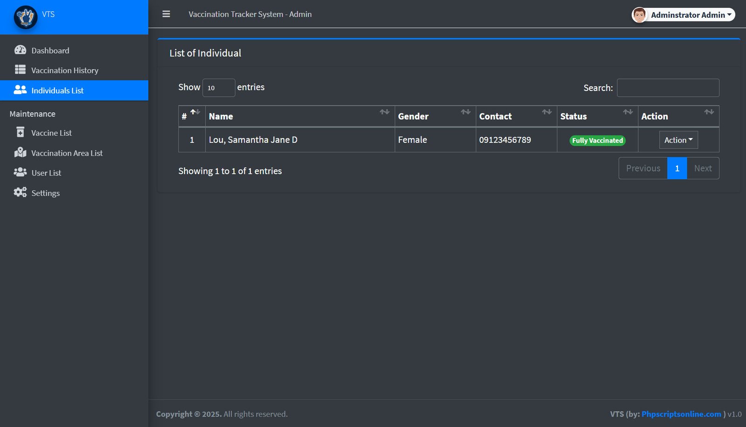The height and width of the screenshot is (427, 746).
Task: Click the Maintenance section label
Action: [x=33, y=114]
